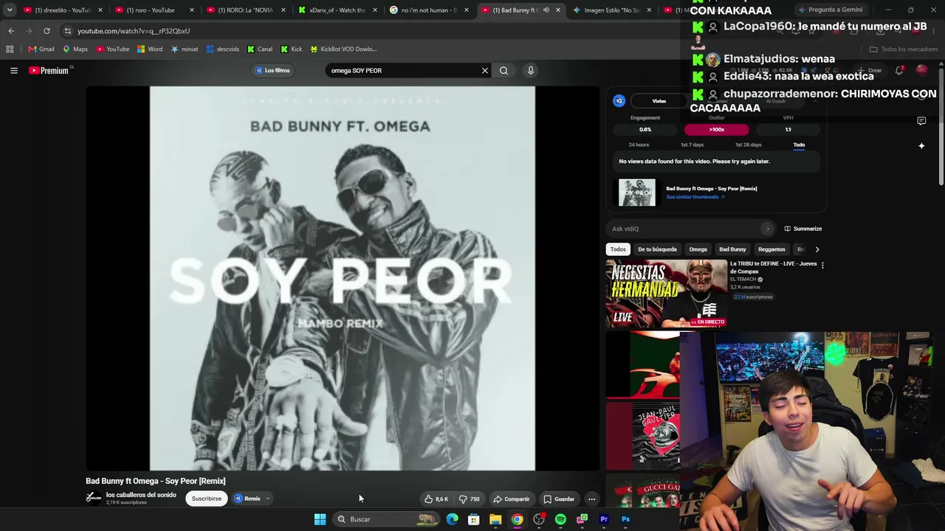This screenshot has height=531, width=945.
Task: Select the 1st 7 days range
Action: [692, 145]
